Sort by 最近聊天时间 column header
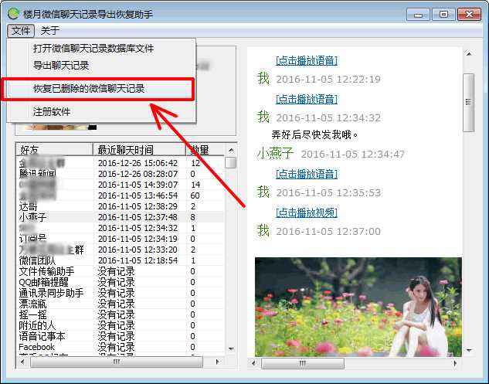The width and height of the screenshot is (489, 384). 140,150
